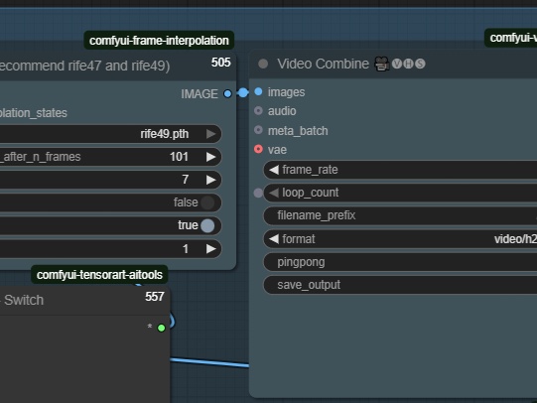Screen dimensions: 537x403
Task: Open the rife49.pth model dropdown arrow
Action: click(211, 134)
